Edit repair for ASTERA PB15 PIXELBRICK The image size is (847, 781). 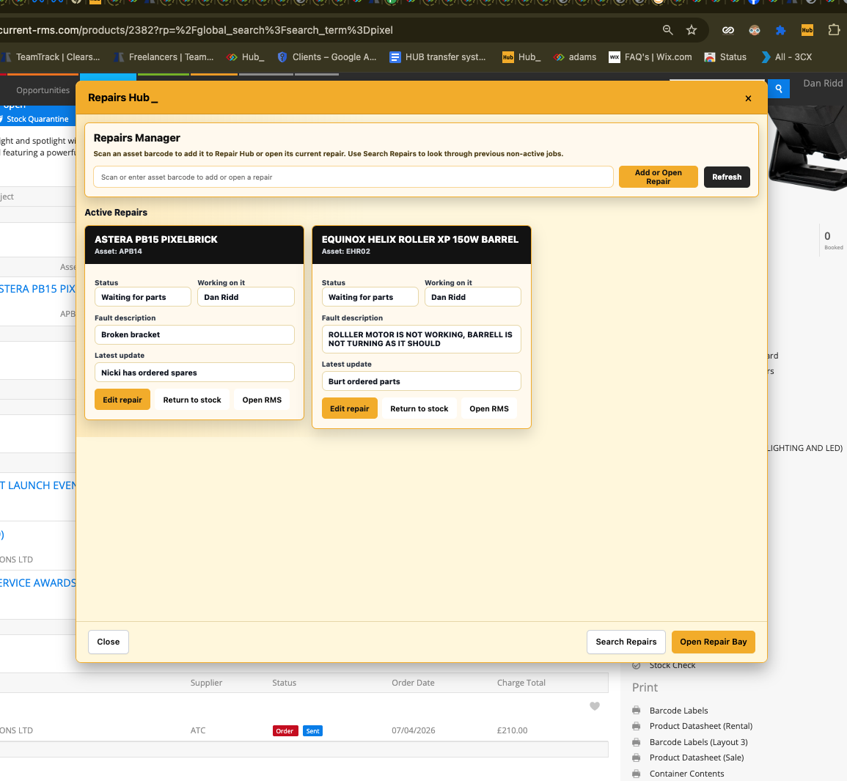coord(122,400)
